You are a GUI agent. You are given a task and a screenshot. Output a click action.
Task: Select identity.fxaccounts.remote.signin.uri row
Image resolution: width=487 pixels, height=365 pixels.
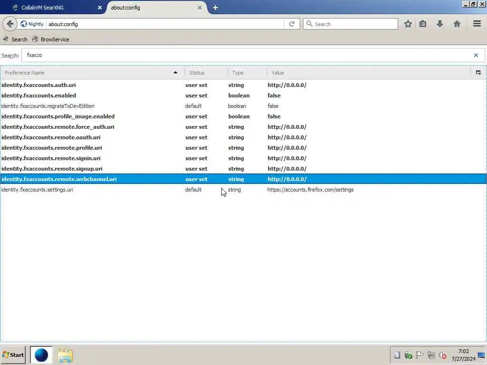tap(243, 158)
